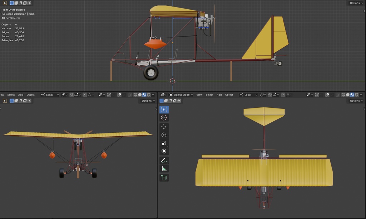Switch to wireframe shading in left header
Screen dimensions: 366x219
(135, 95)
